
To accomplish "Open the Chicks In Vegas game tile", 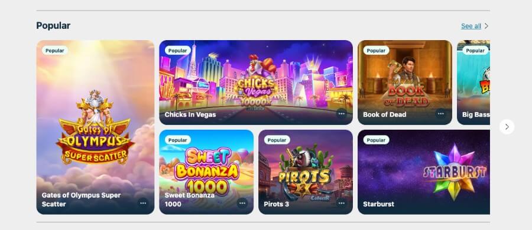I will click(256, 83).
